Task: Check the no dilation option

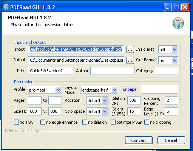Action: 85,122
